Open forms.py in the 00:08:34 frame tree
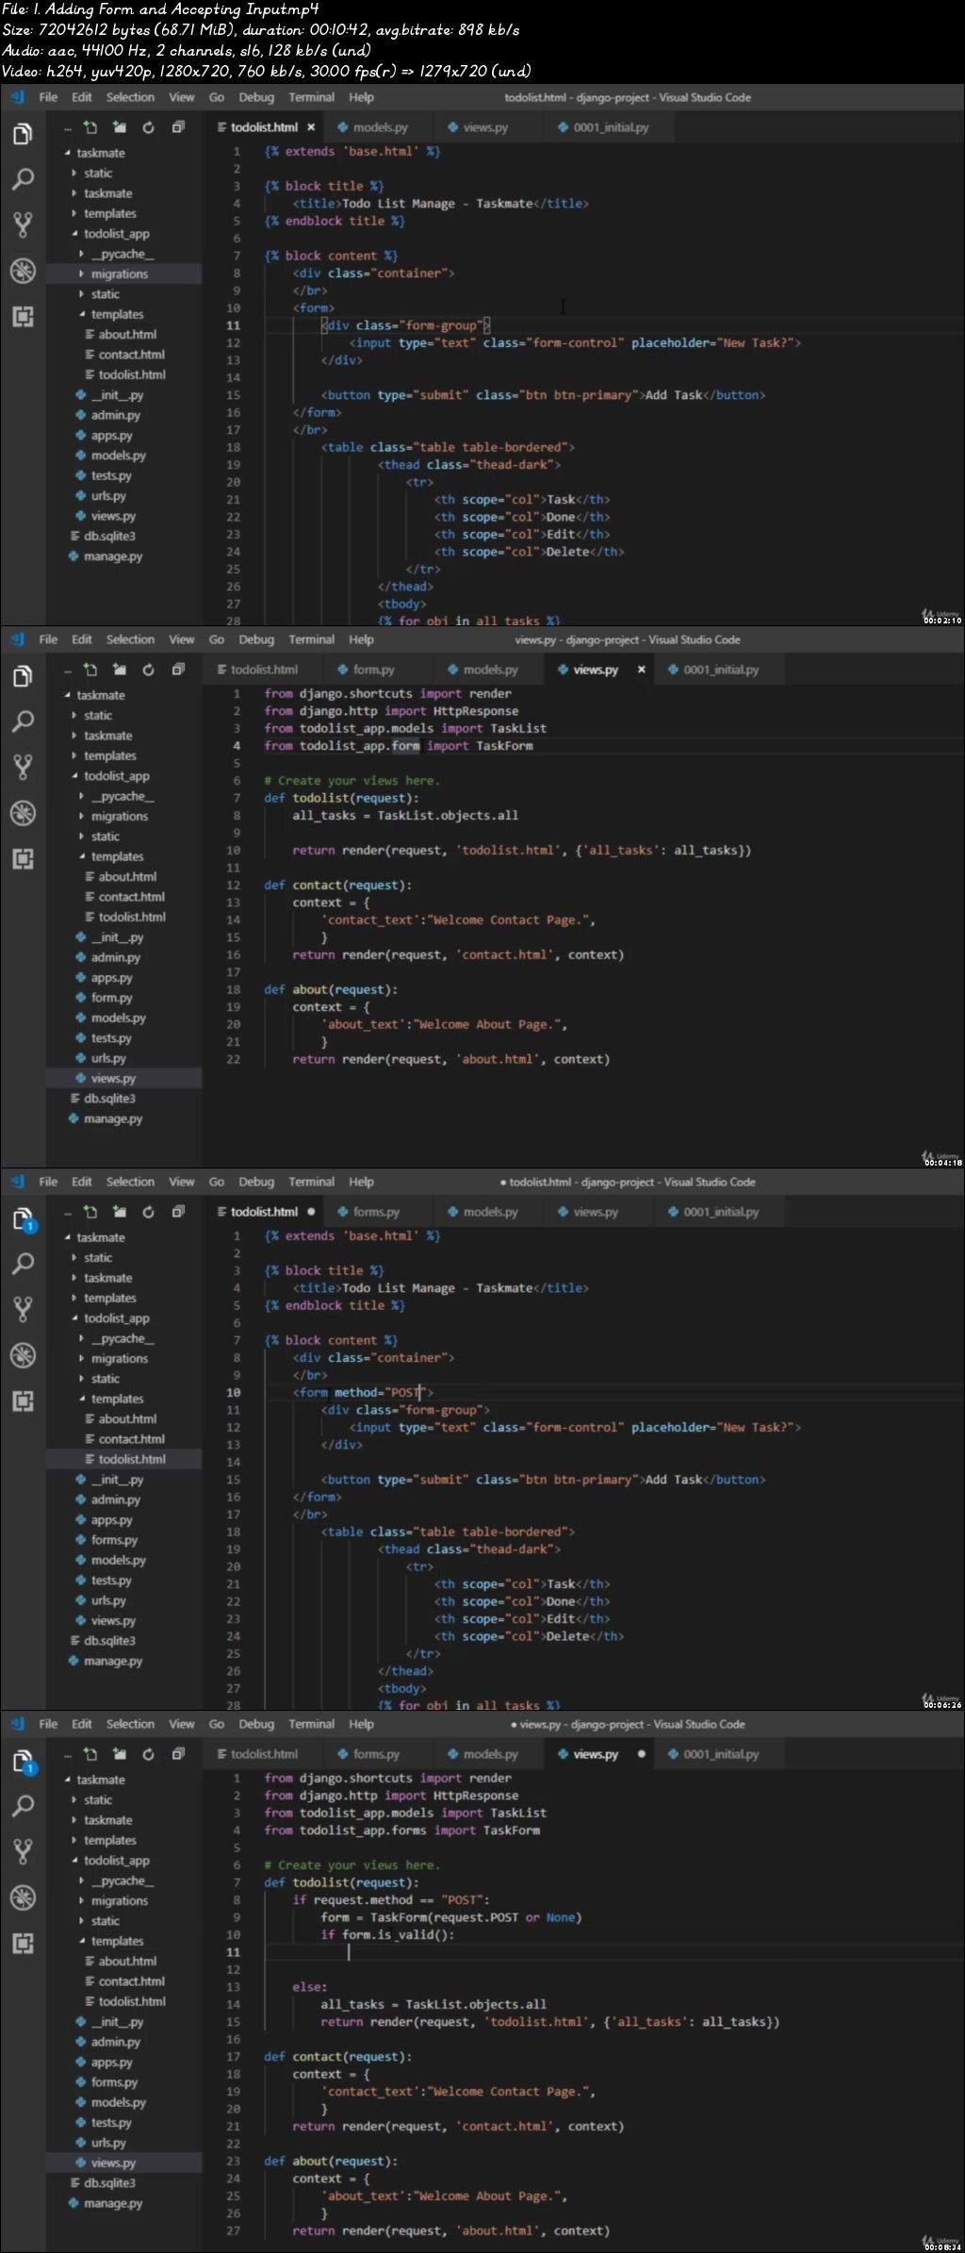Screen dimensions: 965x2253 coord(114,2082)
